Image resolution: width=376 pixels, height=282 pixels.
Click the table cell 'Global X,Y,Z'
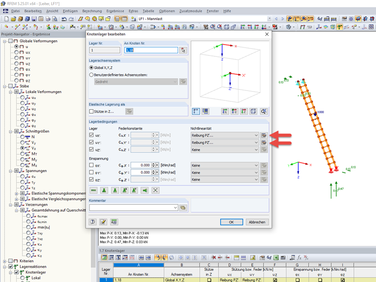182,280
